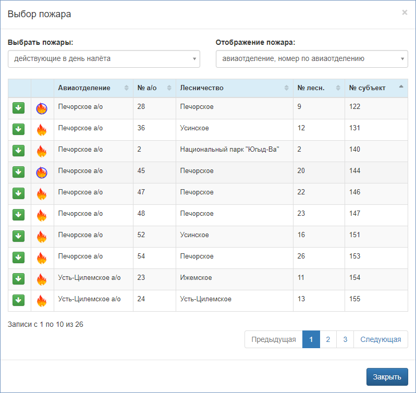Click flame icon in subject 153 row

[x=42, y=258]
